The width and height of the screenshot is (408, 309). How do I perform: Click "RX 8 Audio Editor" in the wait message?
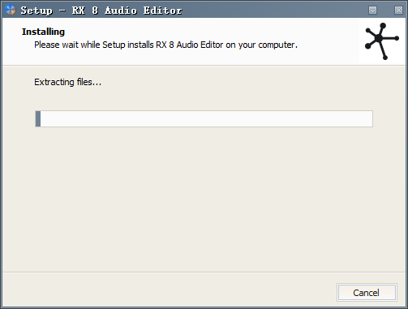[x=190, y=45]
